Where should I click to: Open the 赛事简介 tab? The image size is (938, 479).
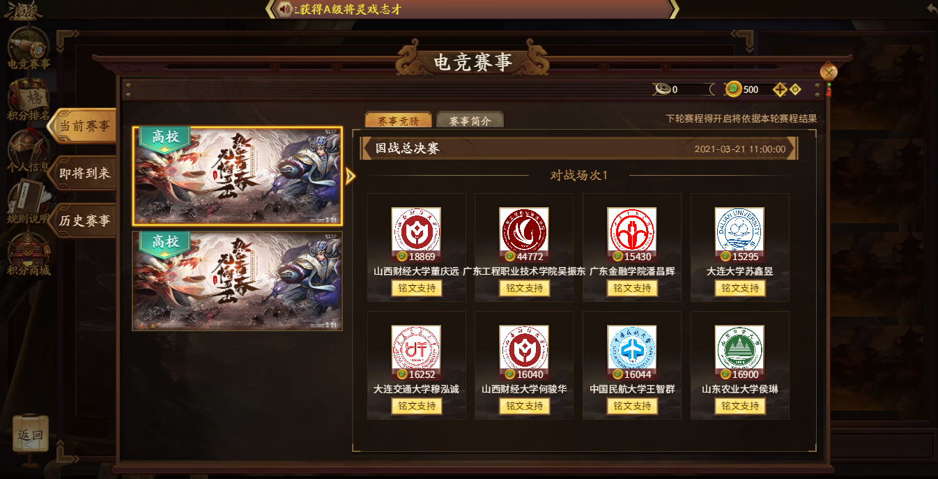470,121
